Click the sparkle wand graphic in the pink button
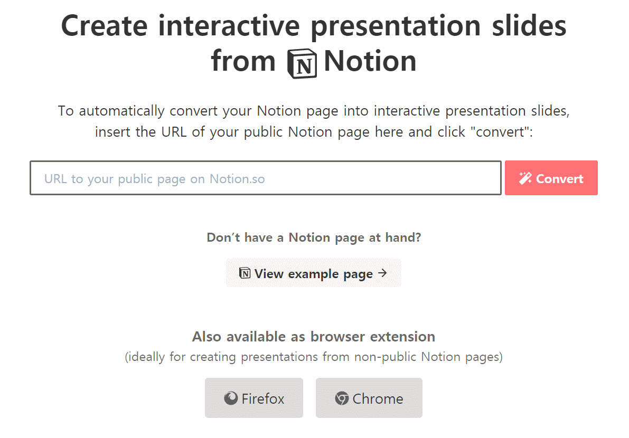The image size is (629, 438). point(524,178)
